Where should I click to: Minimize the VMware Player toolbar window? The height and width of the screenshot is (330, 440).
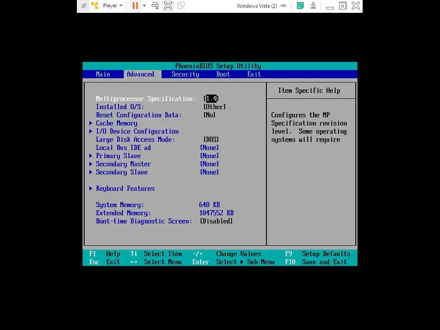click(330, 7)
